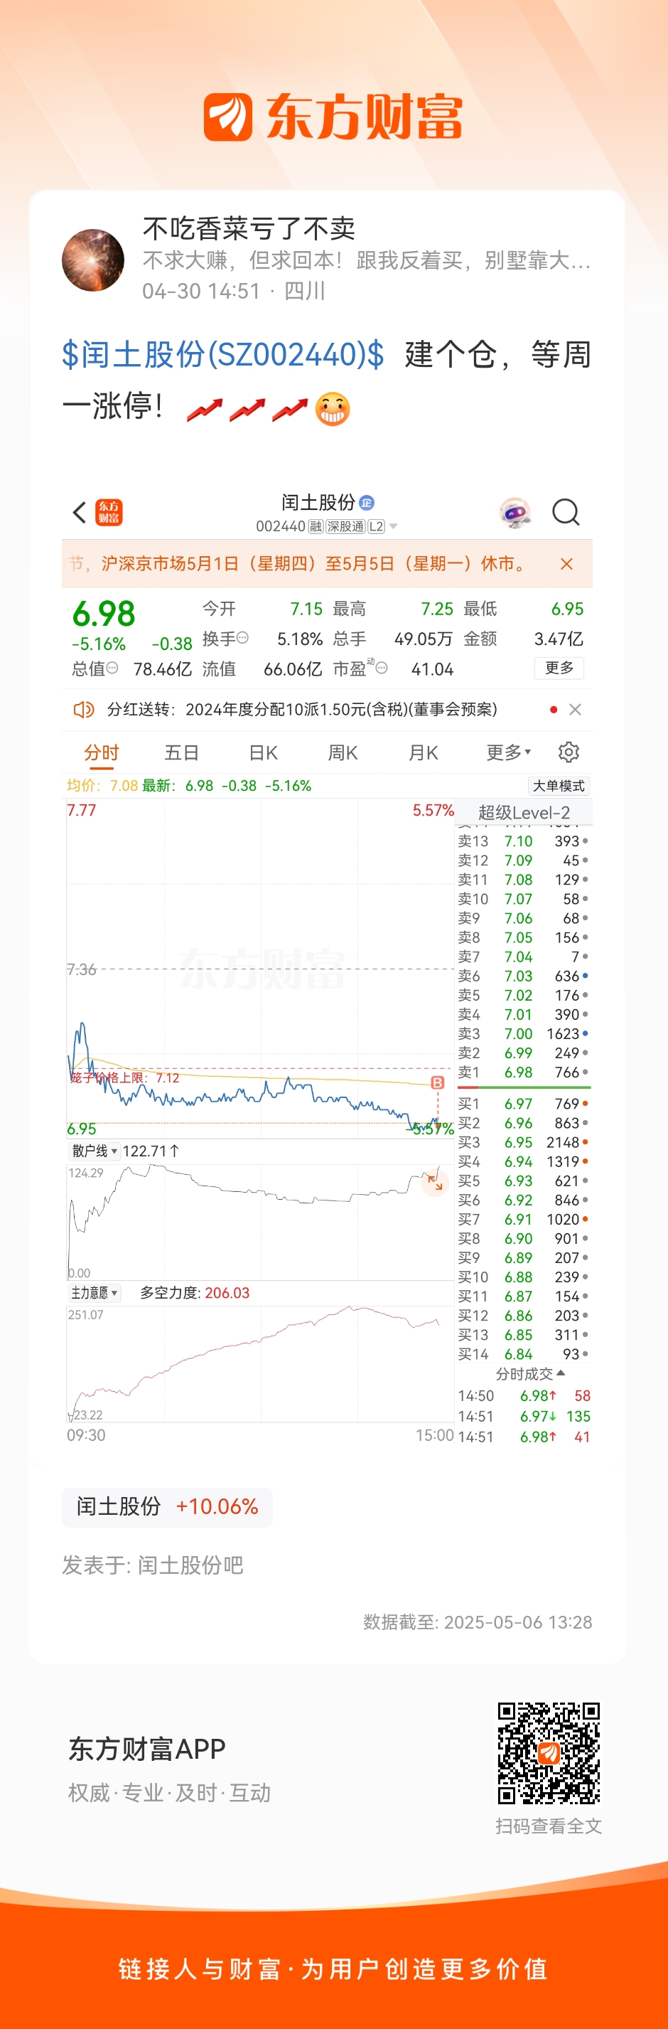Open the poster's profile avatar

click(x=93, y=260)
